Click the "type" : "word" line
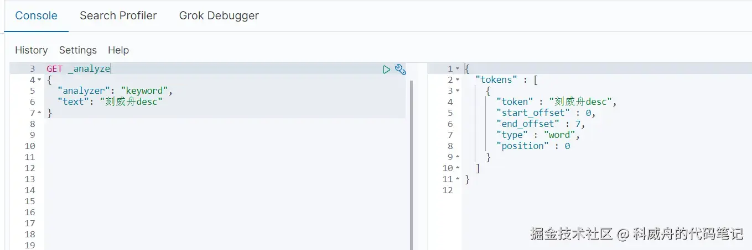The width and height of the screenshot is (752, 250). click(538, 135)
